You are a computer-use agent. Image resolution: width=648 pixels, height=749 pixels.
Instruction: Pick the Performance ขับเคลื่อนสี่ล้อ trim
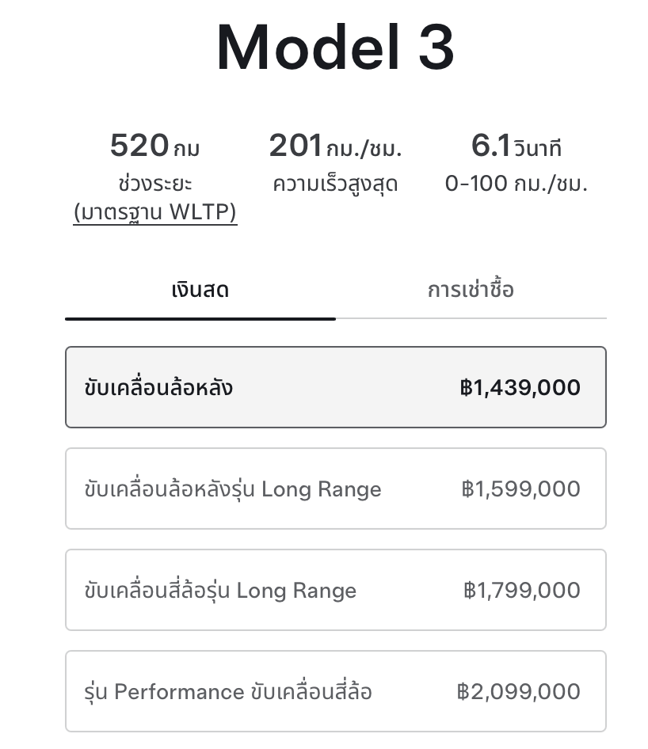coord(228,692)
